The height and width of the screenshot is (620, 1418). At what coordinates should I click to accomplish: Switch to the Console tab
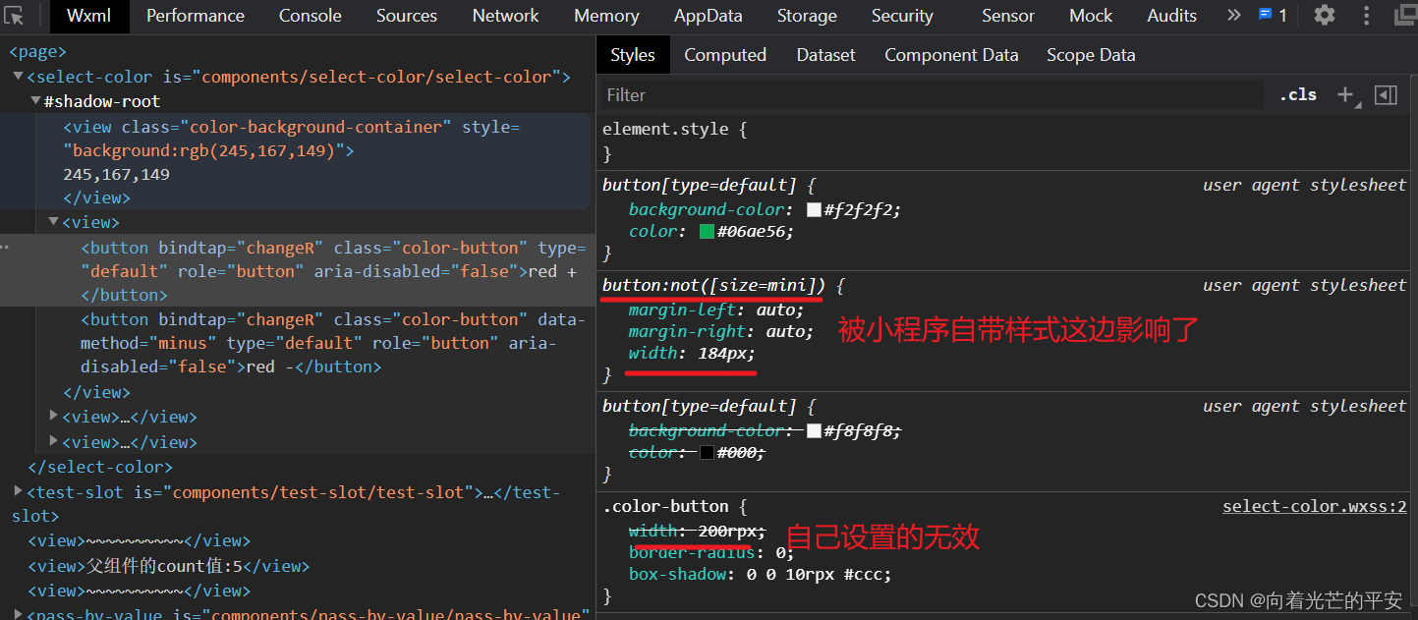pos(310,16)
